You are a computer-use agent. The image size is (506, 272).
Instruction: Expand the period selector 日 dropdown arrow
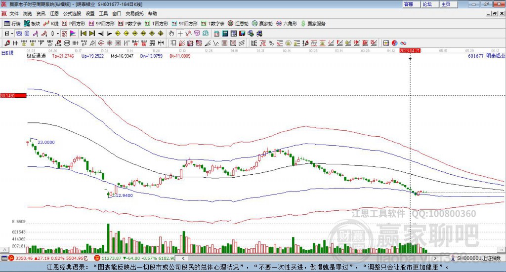(x=11, y=33)
